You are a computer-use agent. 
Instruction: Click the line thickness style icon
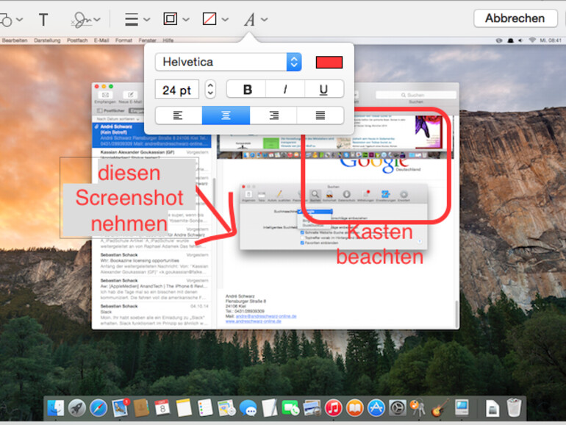click(132, 20)
